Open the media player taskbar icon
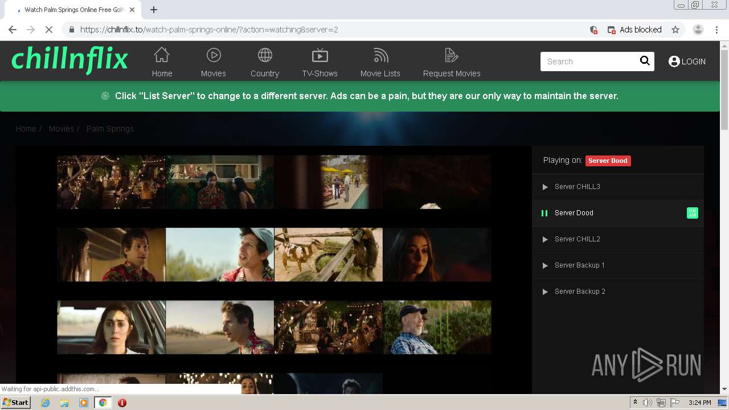This screenshot has width=729, height=410. [84, 403]
